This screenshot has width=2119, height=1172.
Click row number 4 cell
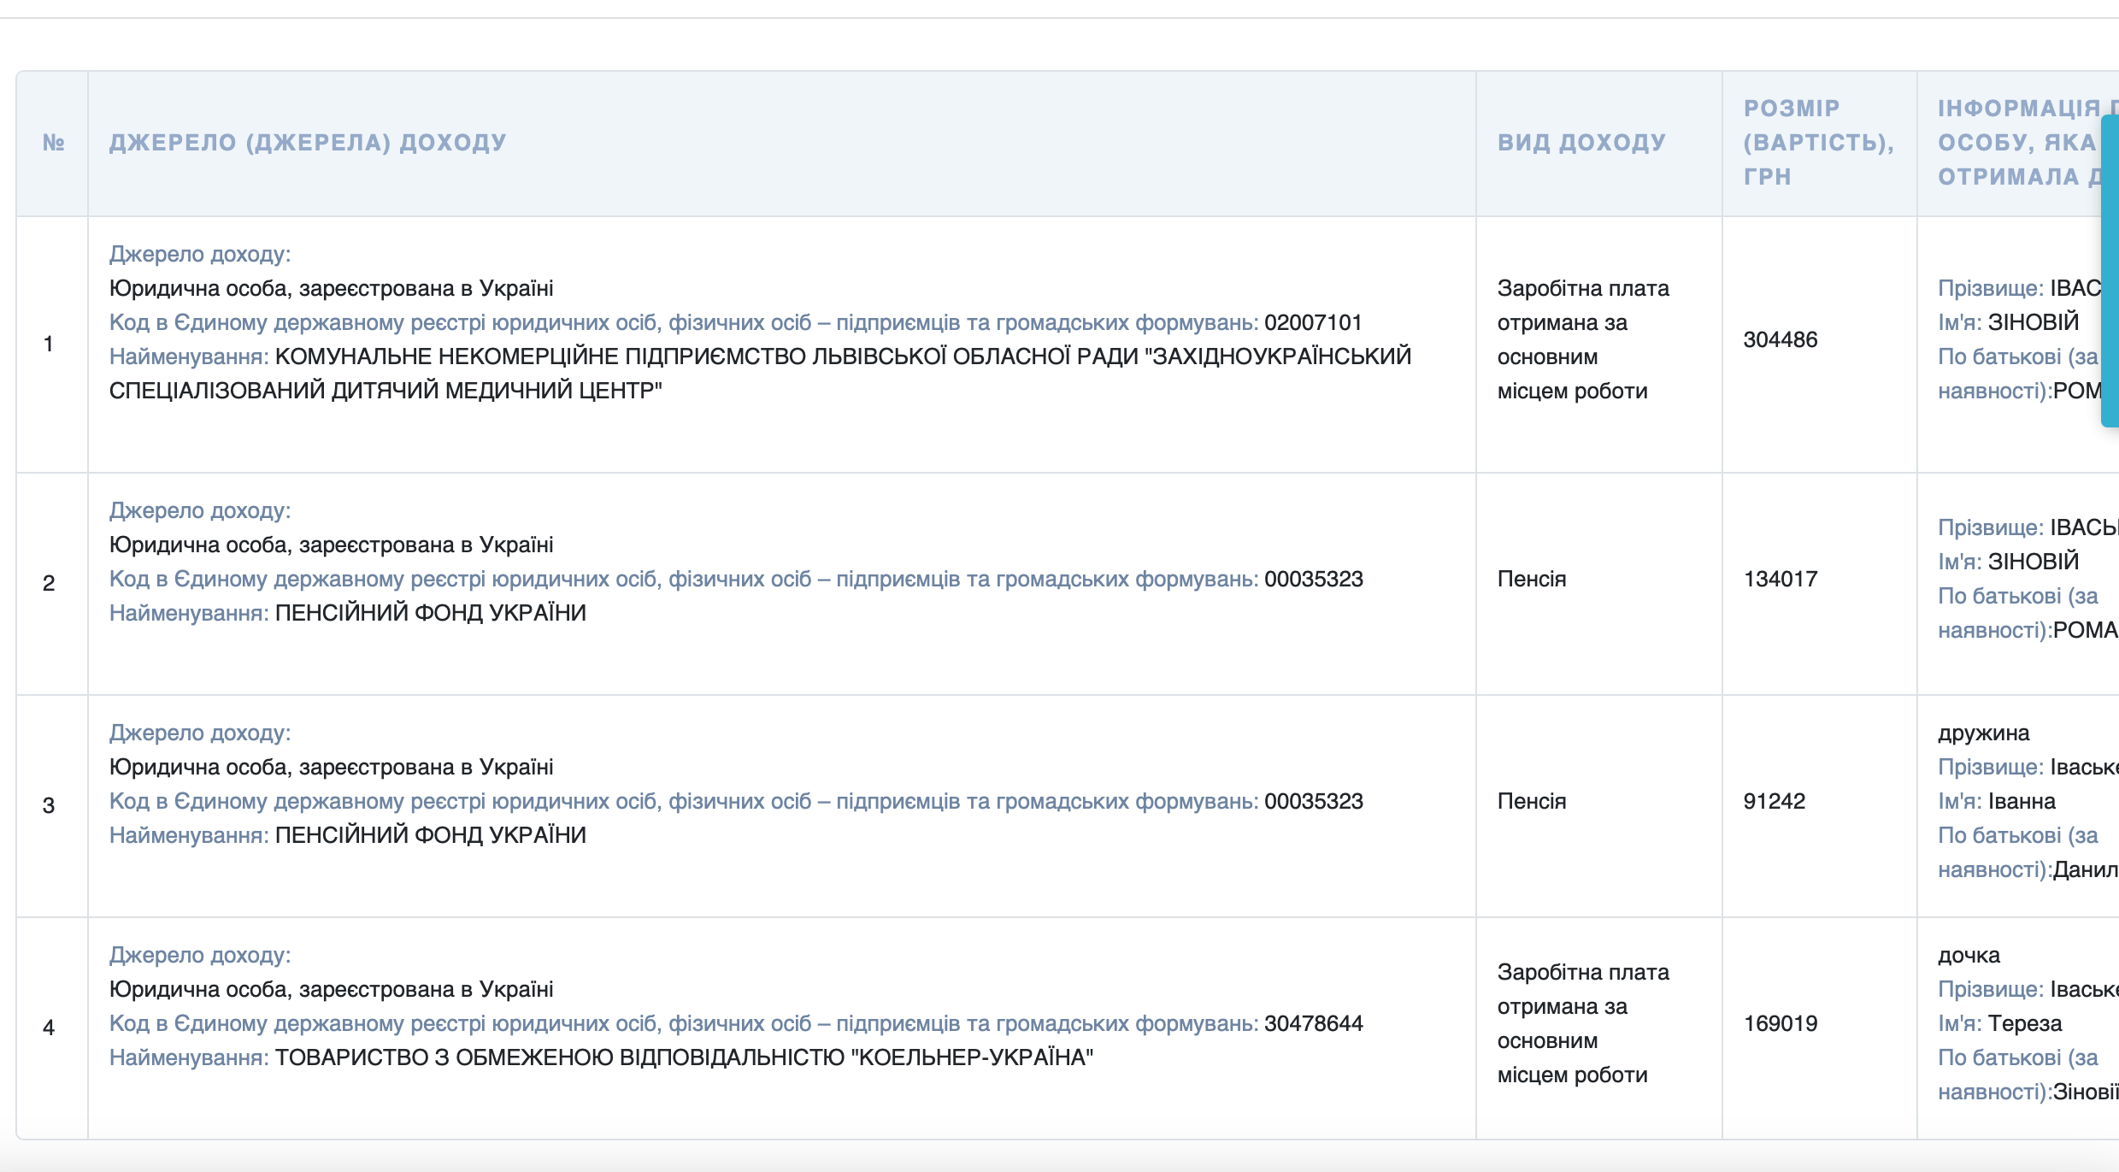click(x=49, y=1028)
